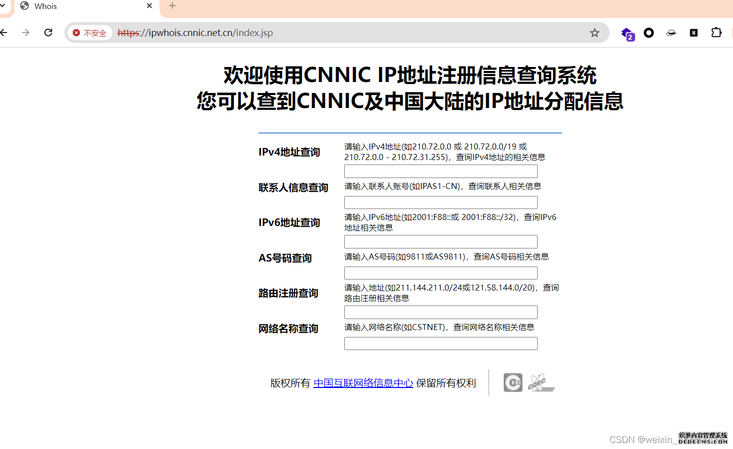Image resolution: width=733 pixels, height=449 pixels.
Task: Click the browser back arrow
Action: click(4, 32)
